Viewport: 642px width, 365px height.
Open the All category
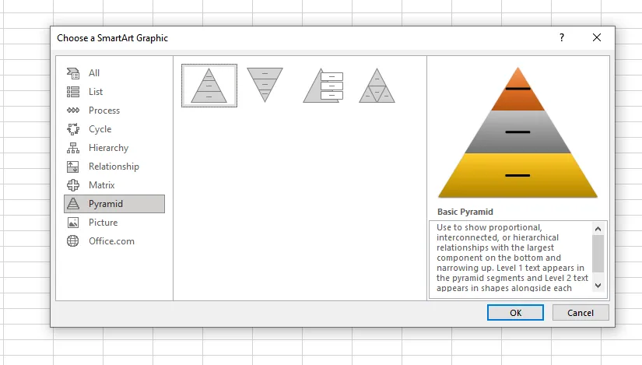[94, 73]
